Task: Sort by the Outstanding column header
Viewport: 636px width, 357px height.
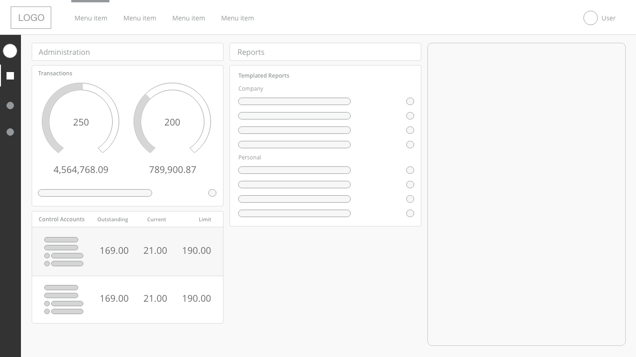Action: pyautogui.click(x=113, y=219)
